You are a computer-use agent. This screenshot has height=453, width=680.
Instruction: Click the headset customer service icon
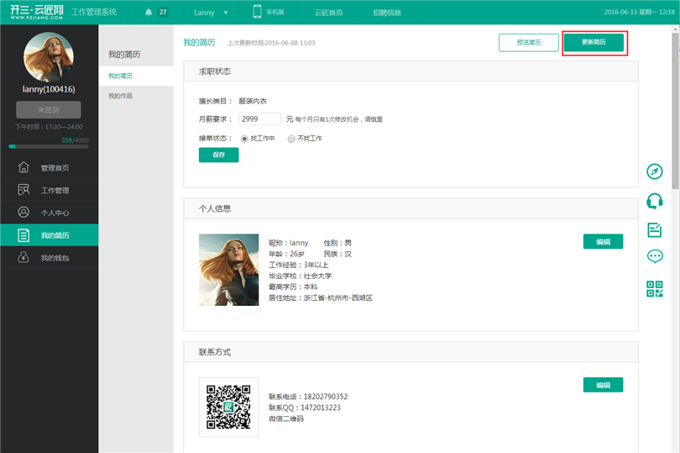[x=655, y=201]
